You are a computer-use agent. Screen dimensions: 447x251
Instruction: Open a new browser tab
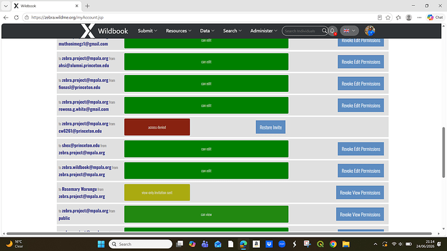[87, 6]
